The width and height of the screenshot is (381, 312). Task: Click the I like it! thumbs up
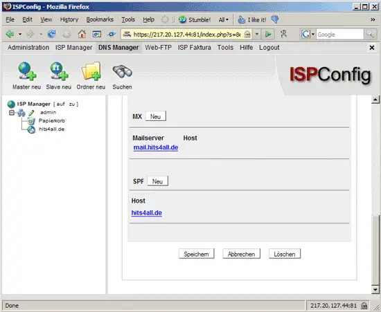click(x=251, y=19)
